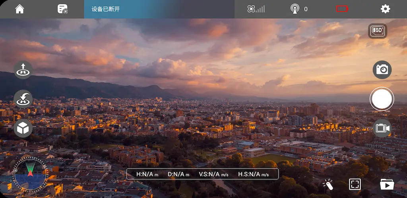This screenshot has height=198, width=407.
Task: Tap the white round shutter button
Action: click(x=382, y=99)
